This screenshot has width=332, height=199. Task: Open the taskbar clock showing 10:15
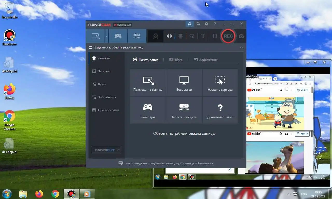(318, 194)
